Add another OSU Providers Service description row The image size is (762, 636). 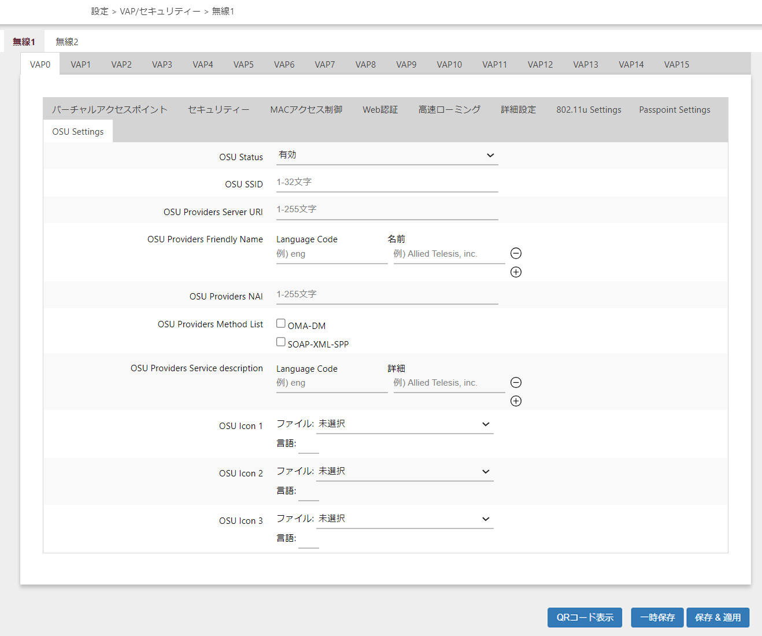[x=516, y=401]
